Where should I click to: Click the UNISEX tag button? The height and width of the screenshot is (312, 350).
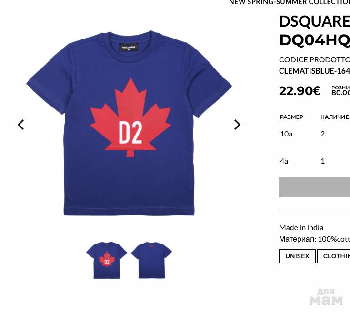pos(297,256)
